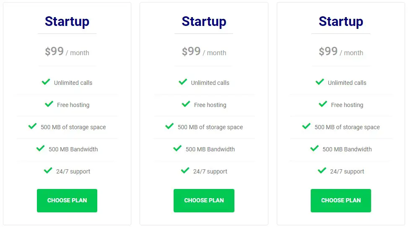Click CHOOSE PLAN button in middle card
The width and height of the screenshot is (408, 227).
pos(204,201)
